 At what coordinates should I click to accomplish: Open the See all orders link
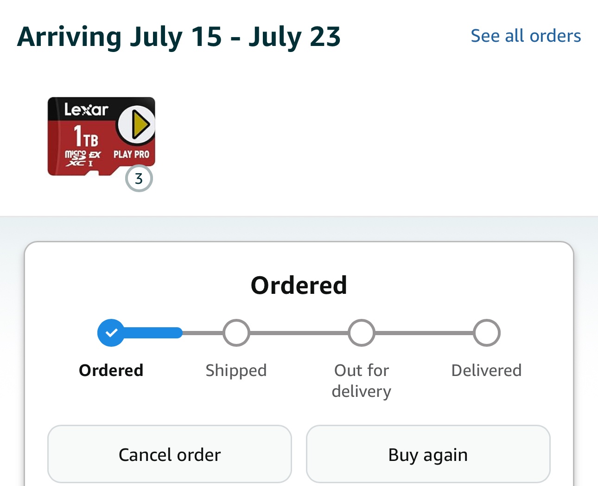(x=526, y=36)
